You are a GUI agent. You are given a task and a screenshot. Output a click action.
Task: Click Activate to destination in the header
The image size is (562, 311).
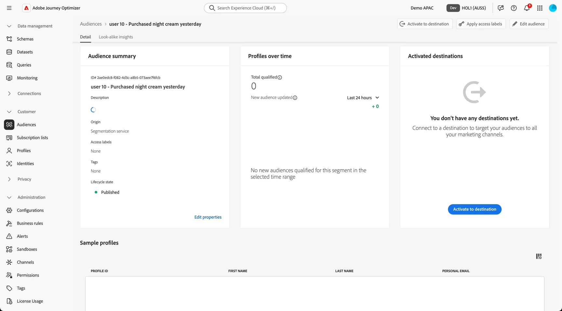[425, 24]
